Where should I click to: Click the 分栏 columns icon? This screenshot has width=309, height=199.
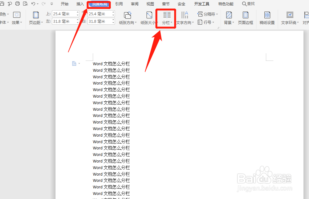[x=167, y=15]
